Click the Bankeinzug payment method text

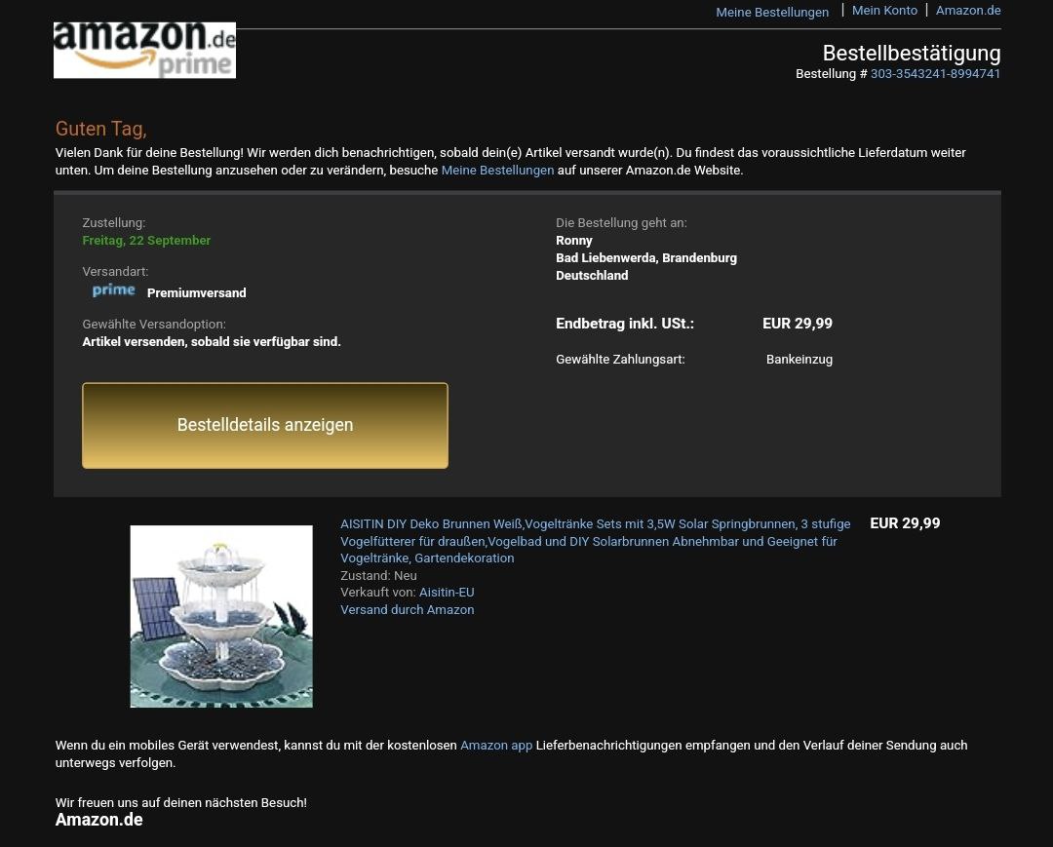click(x=799, y=360)
